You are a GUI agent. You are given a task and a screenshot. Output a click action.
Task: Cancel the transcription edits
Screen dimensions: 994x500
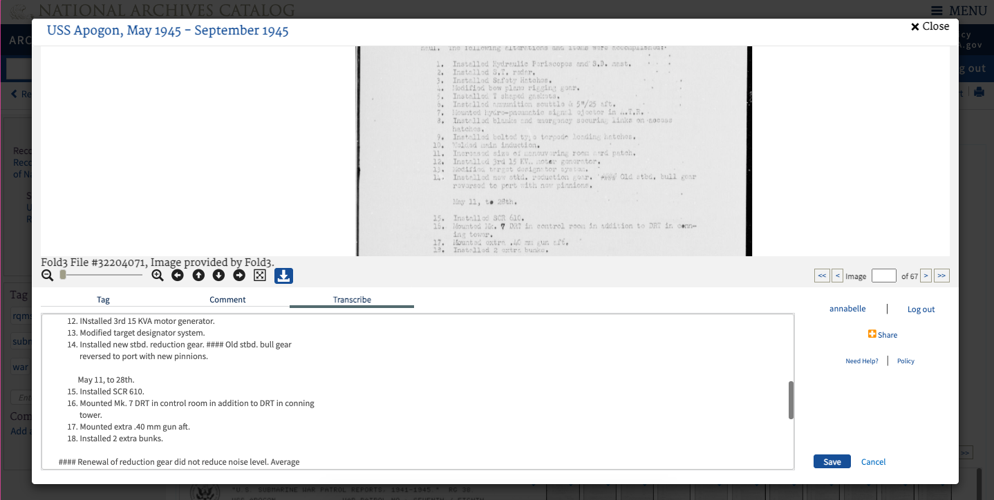[x=873, y=462]
